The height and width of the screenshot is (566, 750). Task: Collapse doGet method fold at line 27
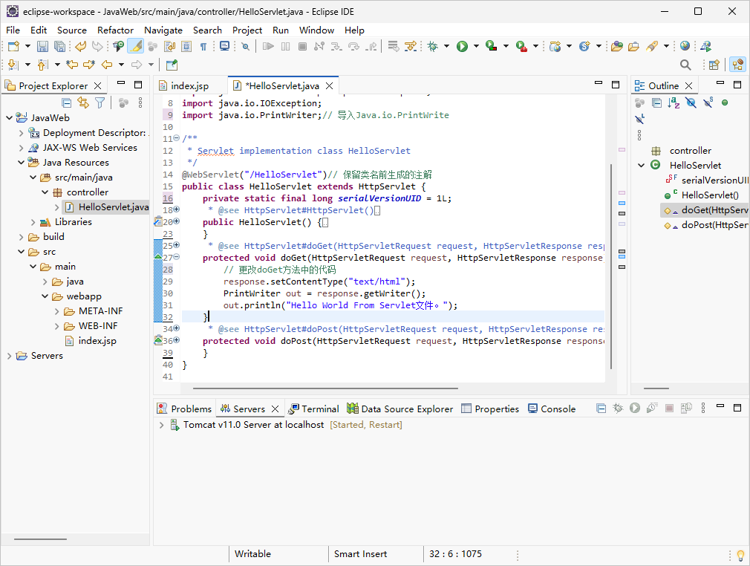(177, 257)
